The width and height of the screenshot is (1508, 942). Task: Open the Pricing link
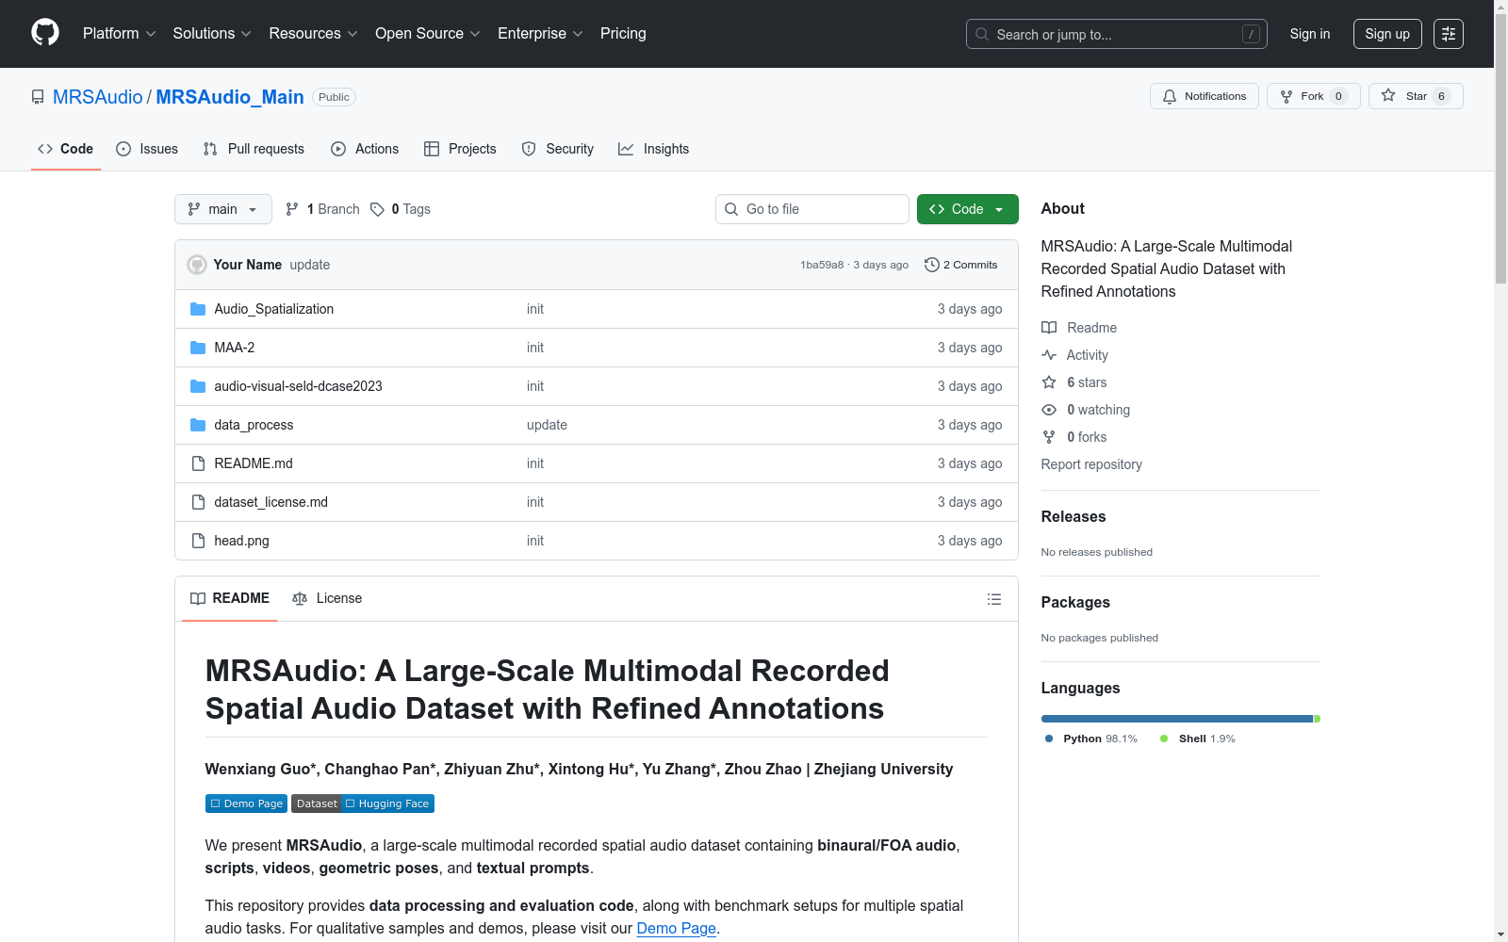623,34
